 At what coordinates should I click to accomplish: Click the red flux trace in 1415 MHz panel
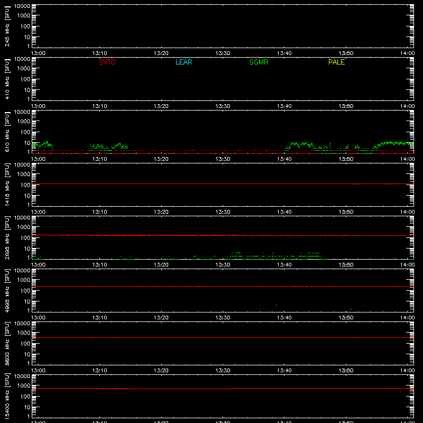223,183
